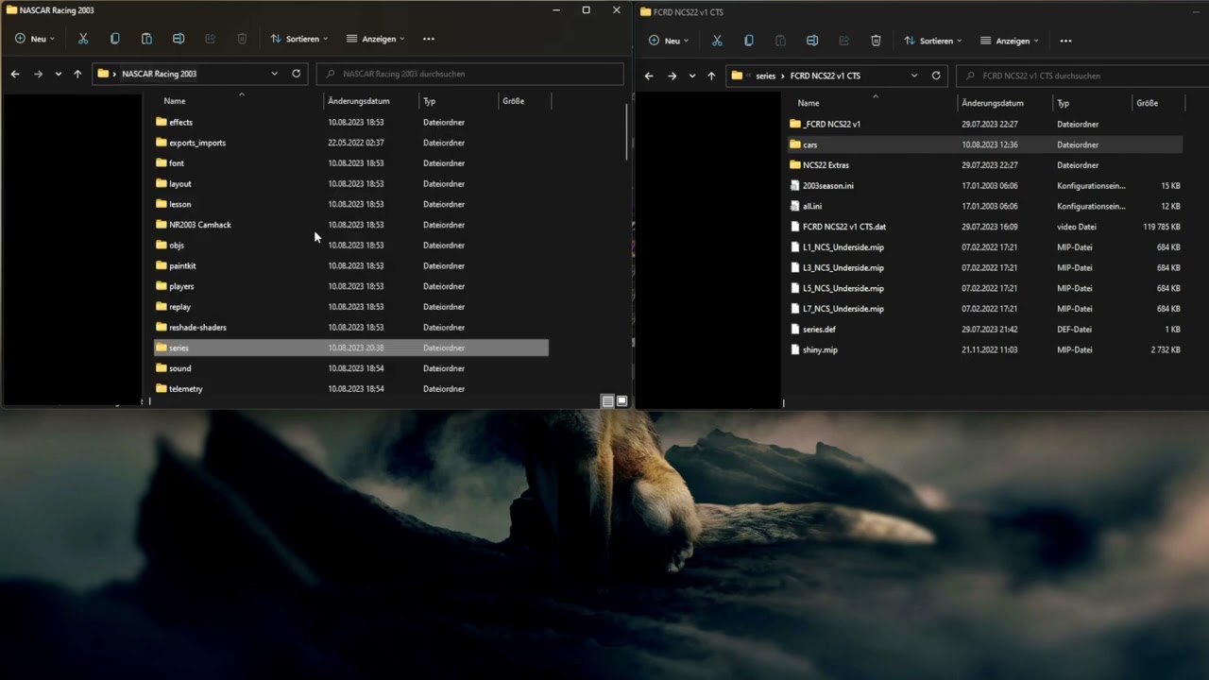Open Anzeigen dropdown in FCRD NCS22 window

pyautogui.click(x=1010, y=41)
